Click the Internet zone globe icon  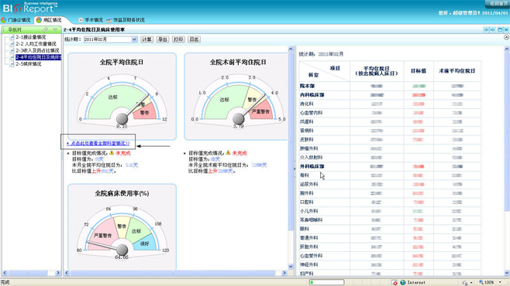click(x=403, y=282)
